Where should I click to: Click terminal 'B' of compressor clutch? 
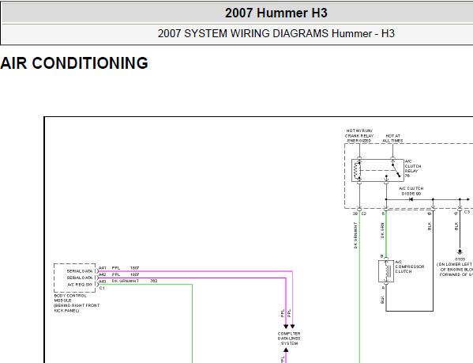(x=381, y=256)
